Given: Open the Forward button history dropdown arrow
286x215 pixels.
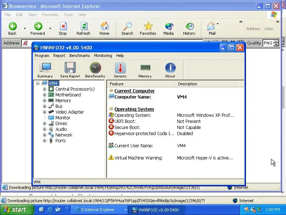Looking at the screenshot, I should point(50,28).
